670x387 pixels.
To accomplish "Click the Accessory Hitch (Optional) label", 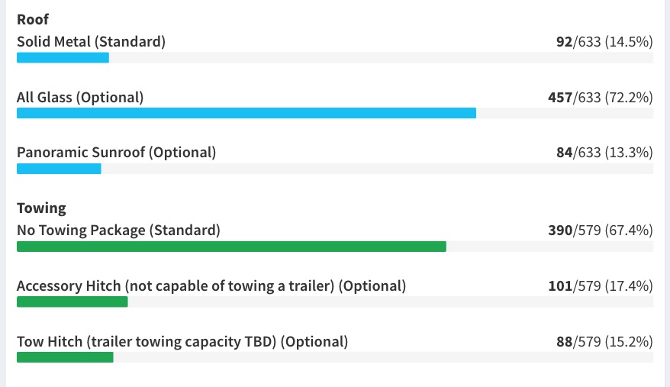I will pyautogui.click(x=211, y=286).
